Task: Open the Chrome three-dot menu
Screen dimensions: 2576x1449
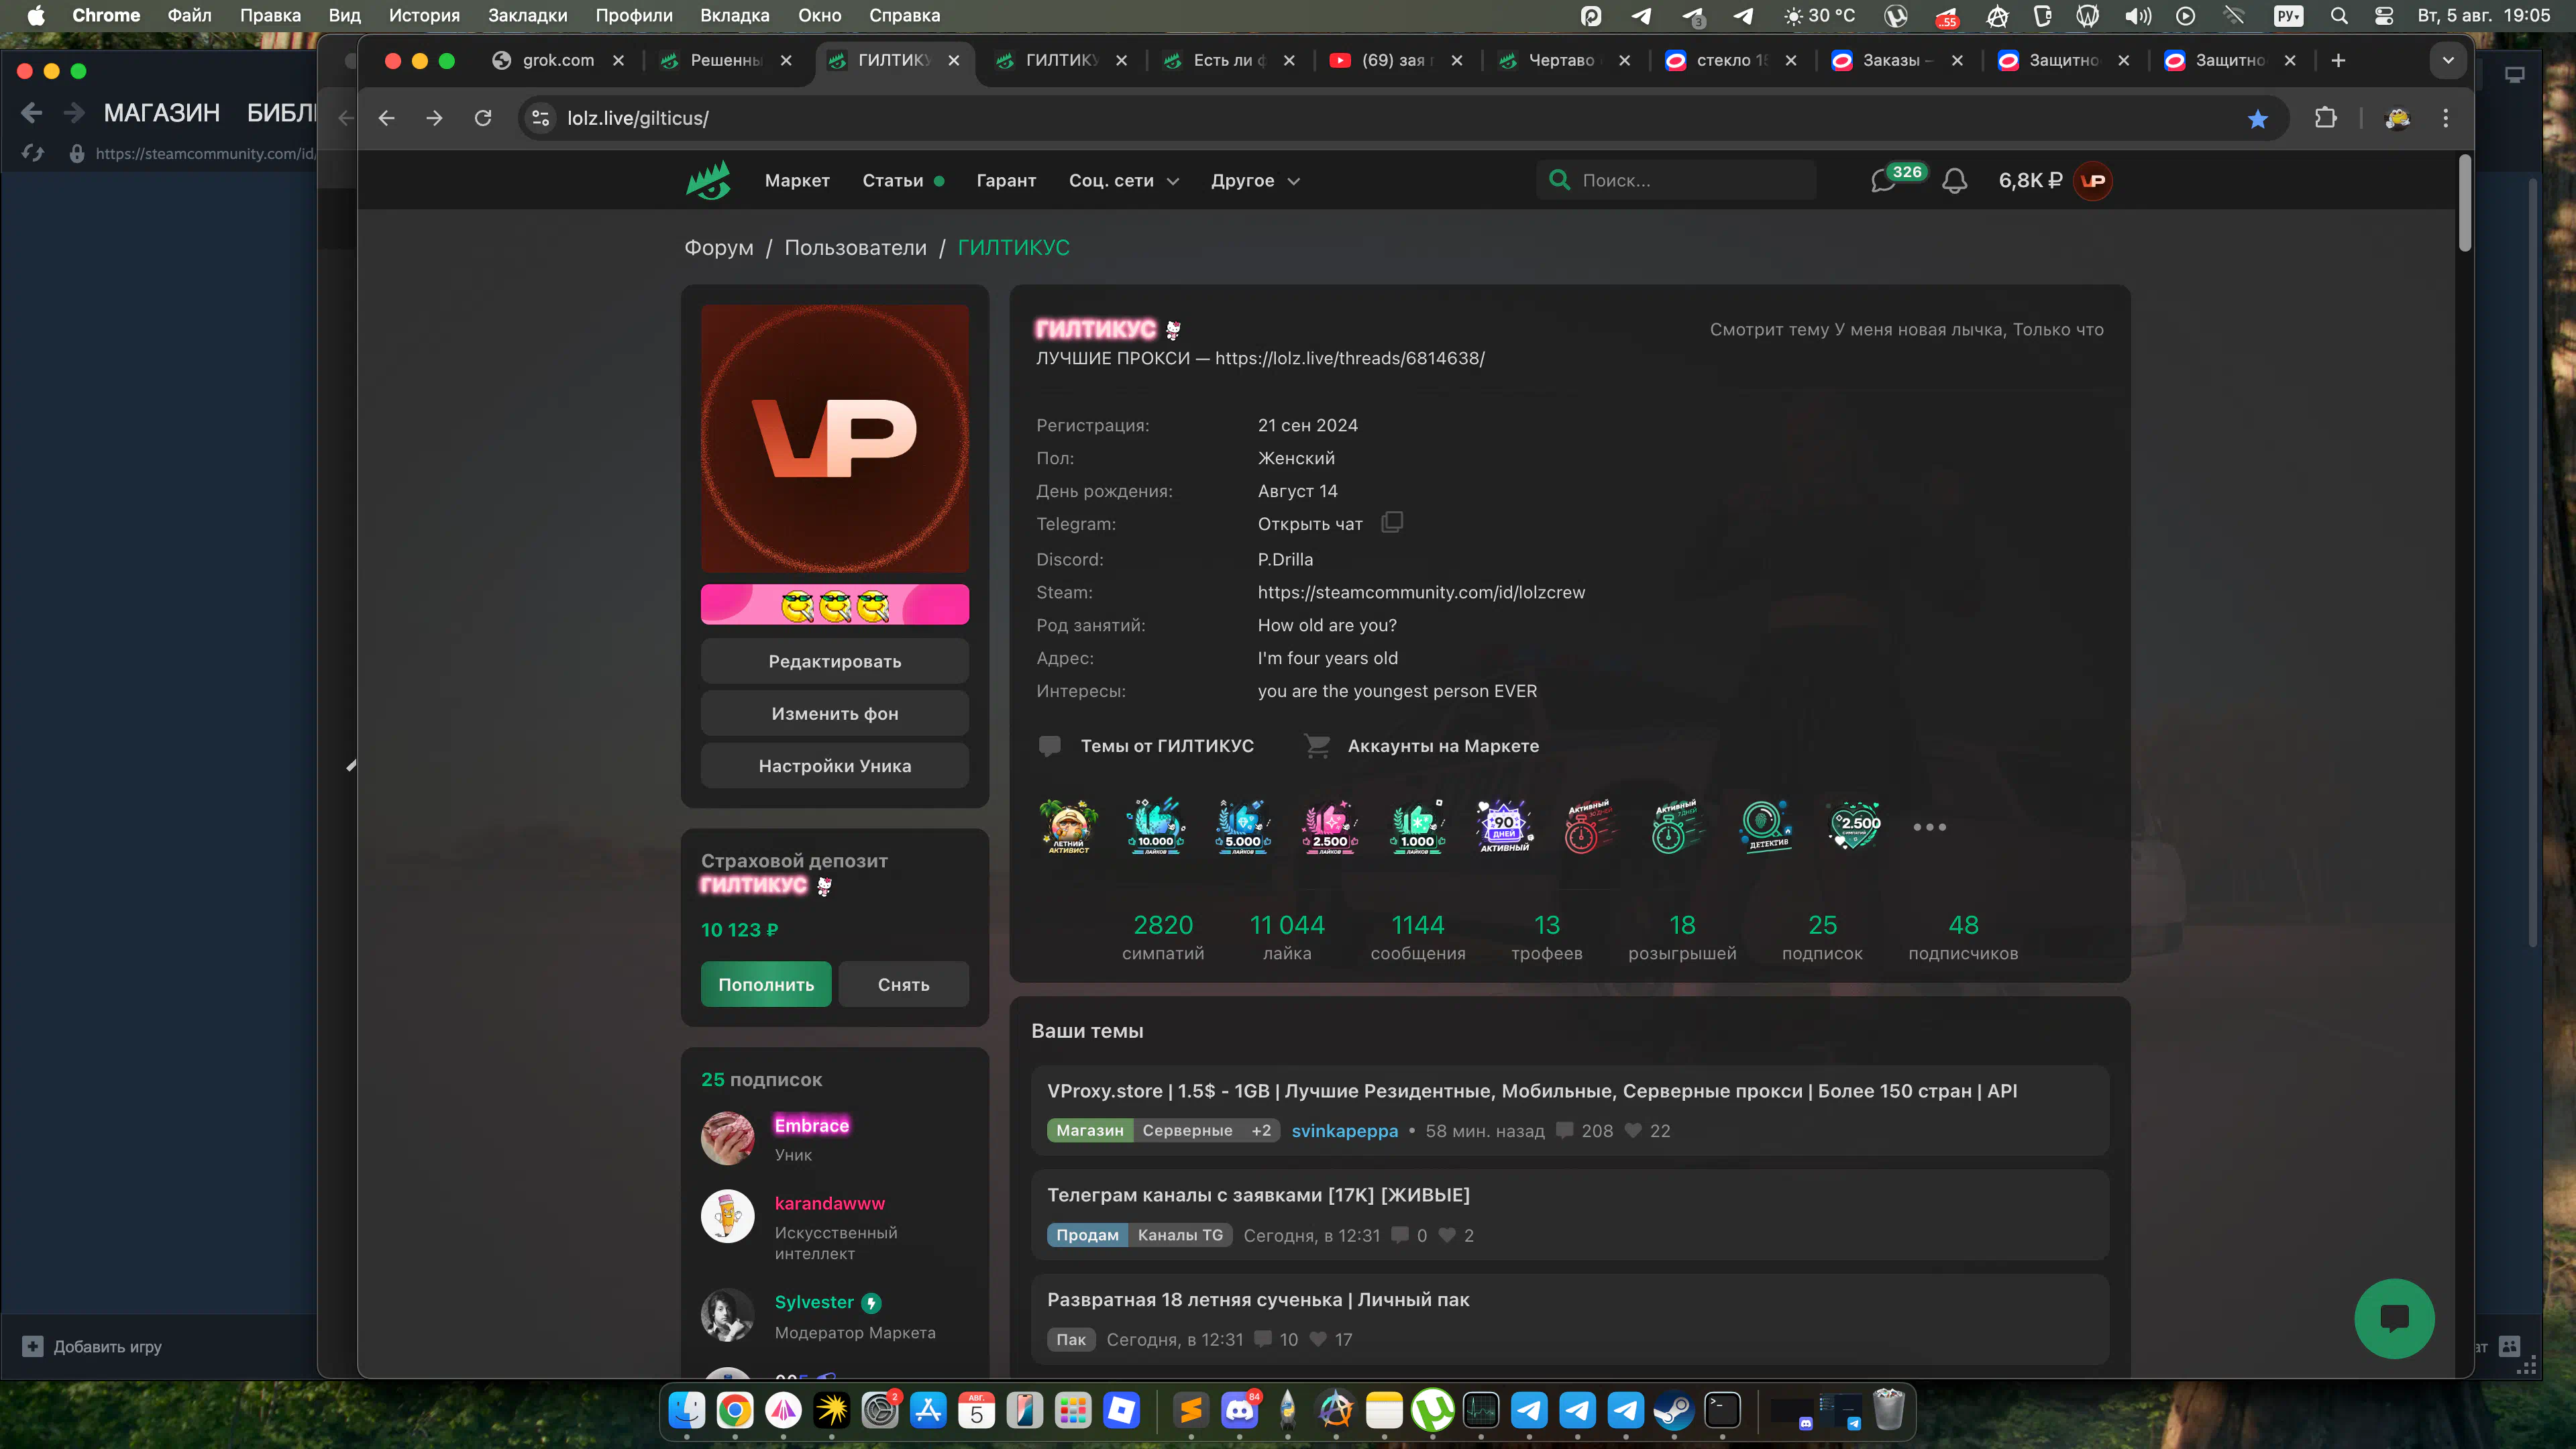Action: [2446, 118]
